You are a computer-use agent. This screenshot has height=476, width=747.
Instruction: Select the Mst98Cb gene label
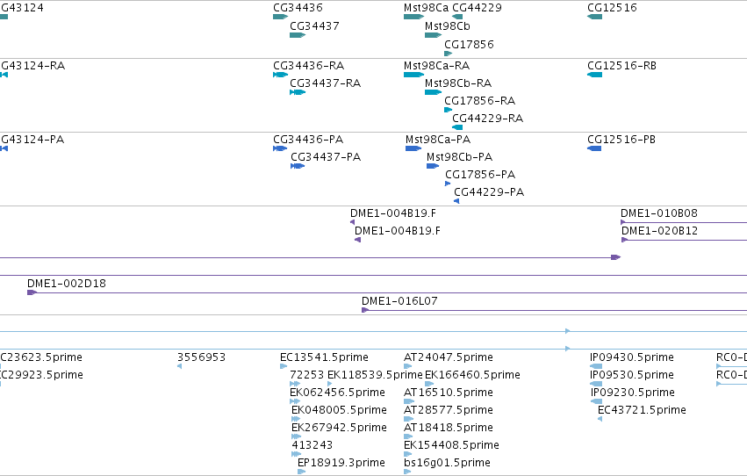point(448,26)
